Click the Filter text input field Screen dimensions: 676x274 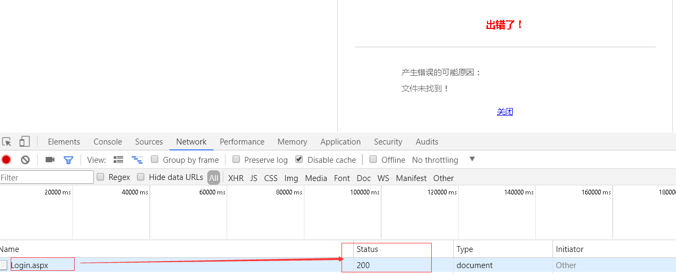click(x=47, y=178)
